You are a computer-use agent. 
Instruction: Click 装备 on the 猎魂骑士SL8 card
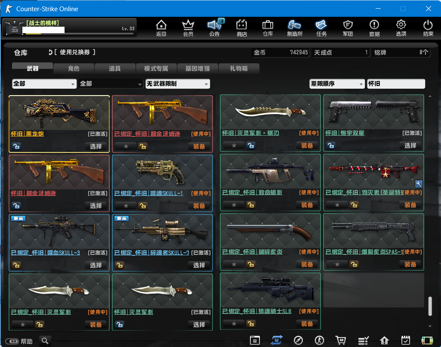pos(307,324)
